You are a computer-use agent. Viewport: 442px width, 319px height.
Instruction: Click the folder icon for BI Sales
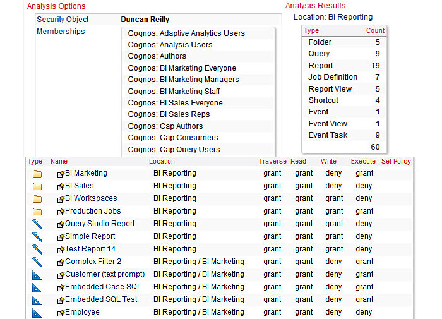click(x=37, y=186)
